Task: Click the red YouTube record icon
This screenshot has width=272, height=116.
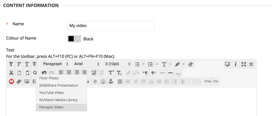Action: [x=11, y=82]
